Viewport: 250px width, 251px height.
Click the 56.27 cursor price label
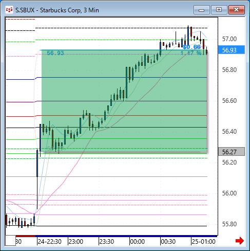point(232,152)
